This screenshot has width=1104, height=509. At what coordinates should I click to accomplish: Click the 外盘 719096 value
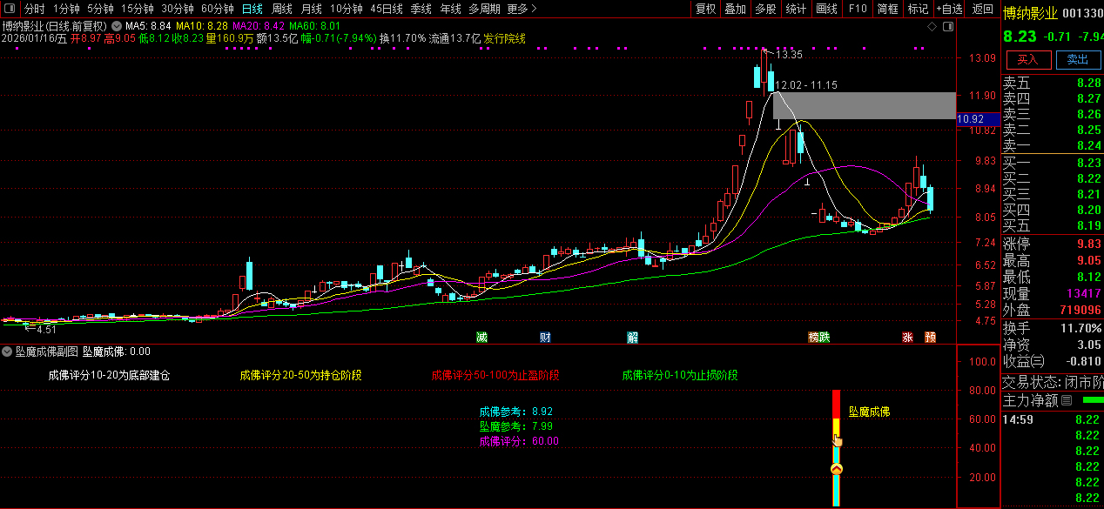1081,310
